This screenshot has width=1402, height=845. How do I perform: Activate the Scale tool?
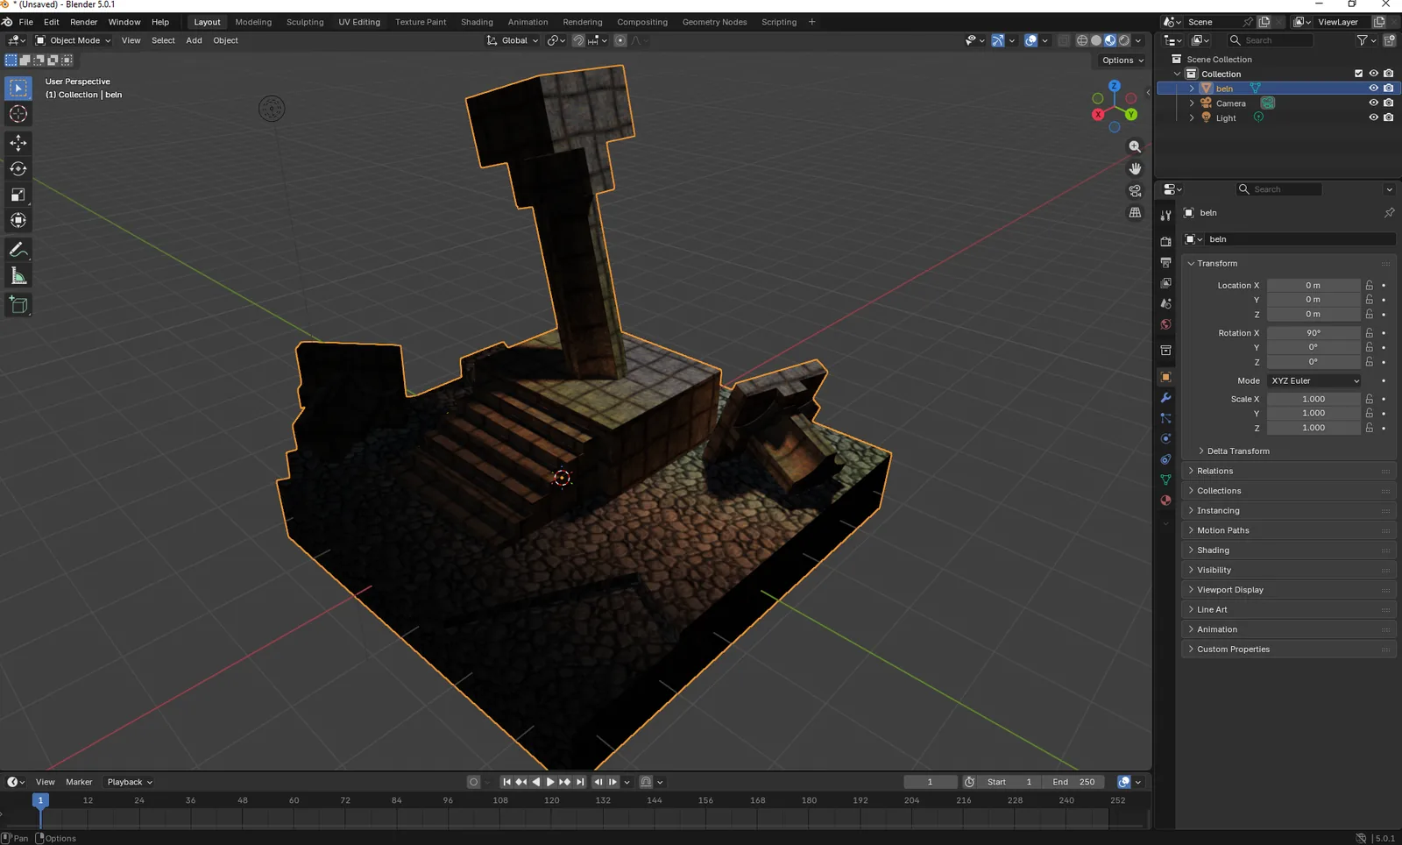18,195
